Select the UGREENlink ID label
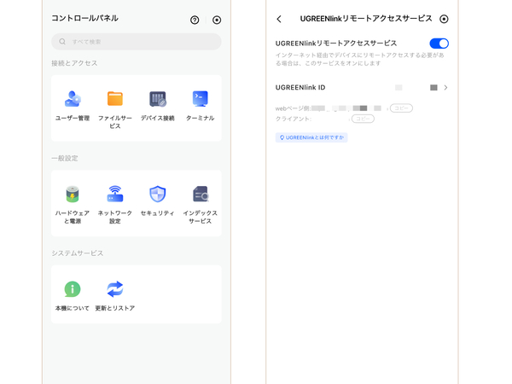The image size is (512, 384). click(300, 88)
